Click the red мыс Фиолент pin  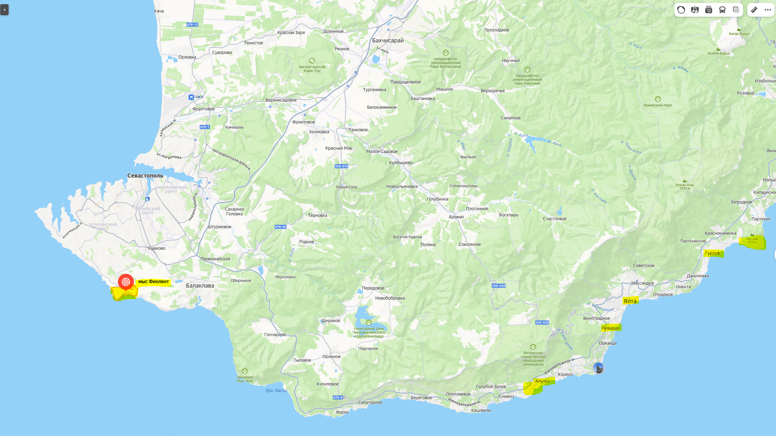tap(126, 282)
